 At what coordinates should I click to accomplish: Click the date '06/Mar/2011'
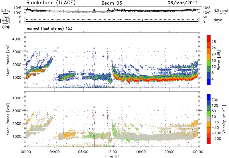pos(183,3)
